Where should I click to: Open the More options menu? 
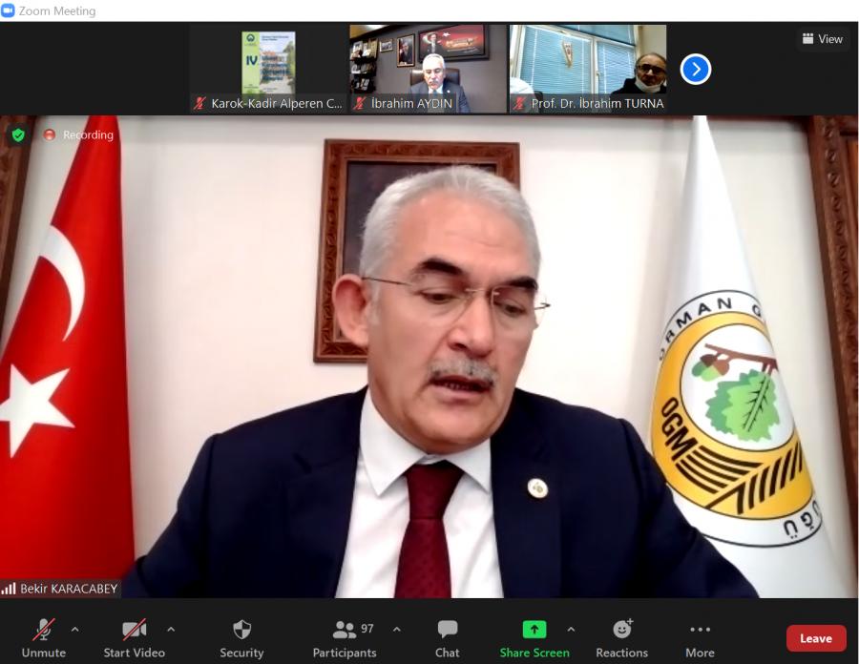point(700,630)
